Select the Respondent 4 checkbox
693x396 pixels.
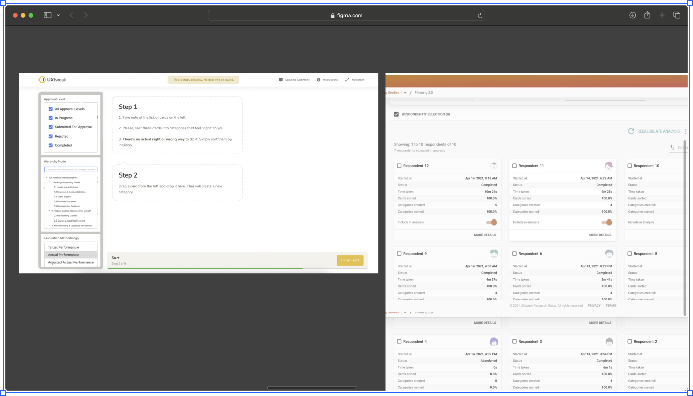point(399,342)
